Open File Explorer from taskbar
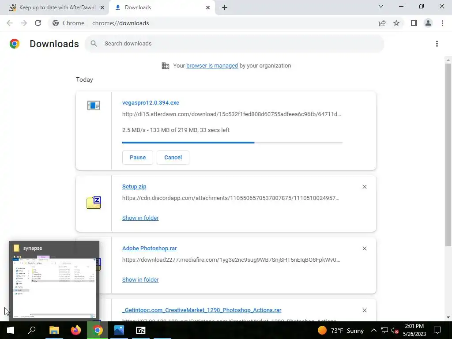Image resolution: width=452 pixels, height=339 pixels. [54, 330]
